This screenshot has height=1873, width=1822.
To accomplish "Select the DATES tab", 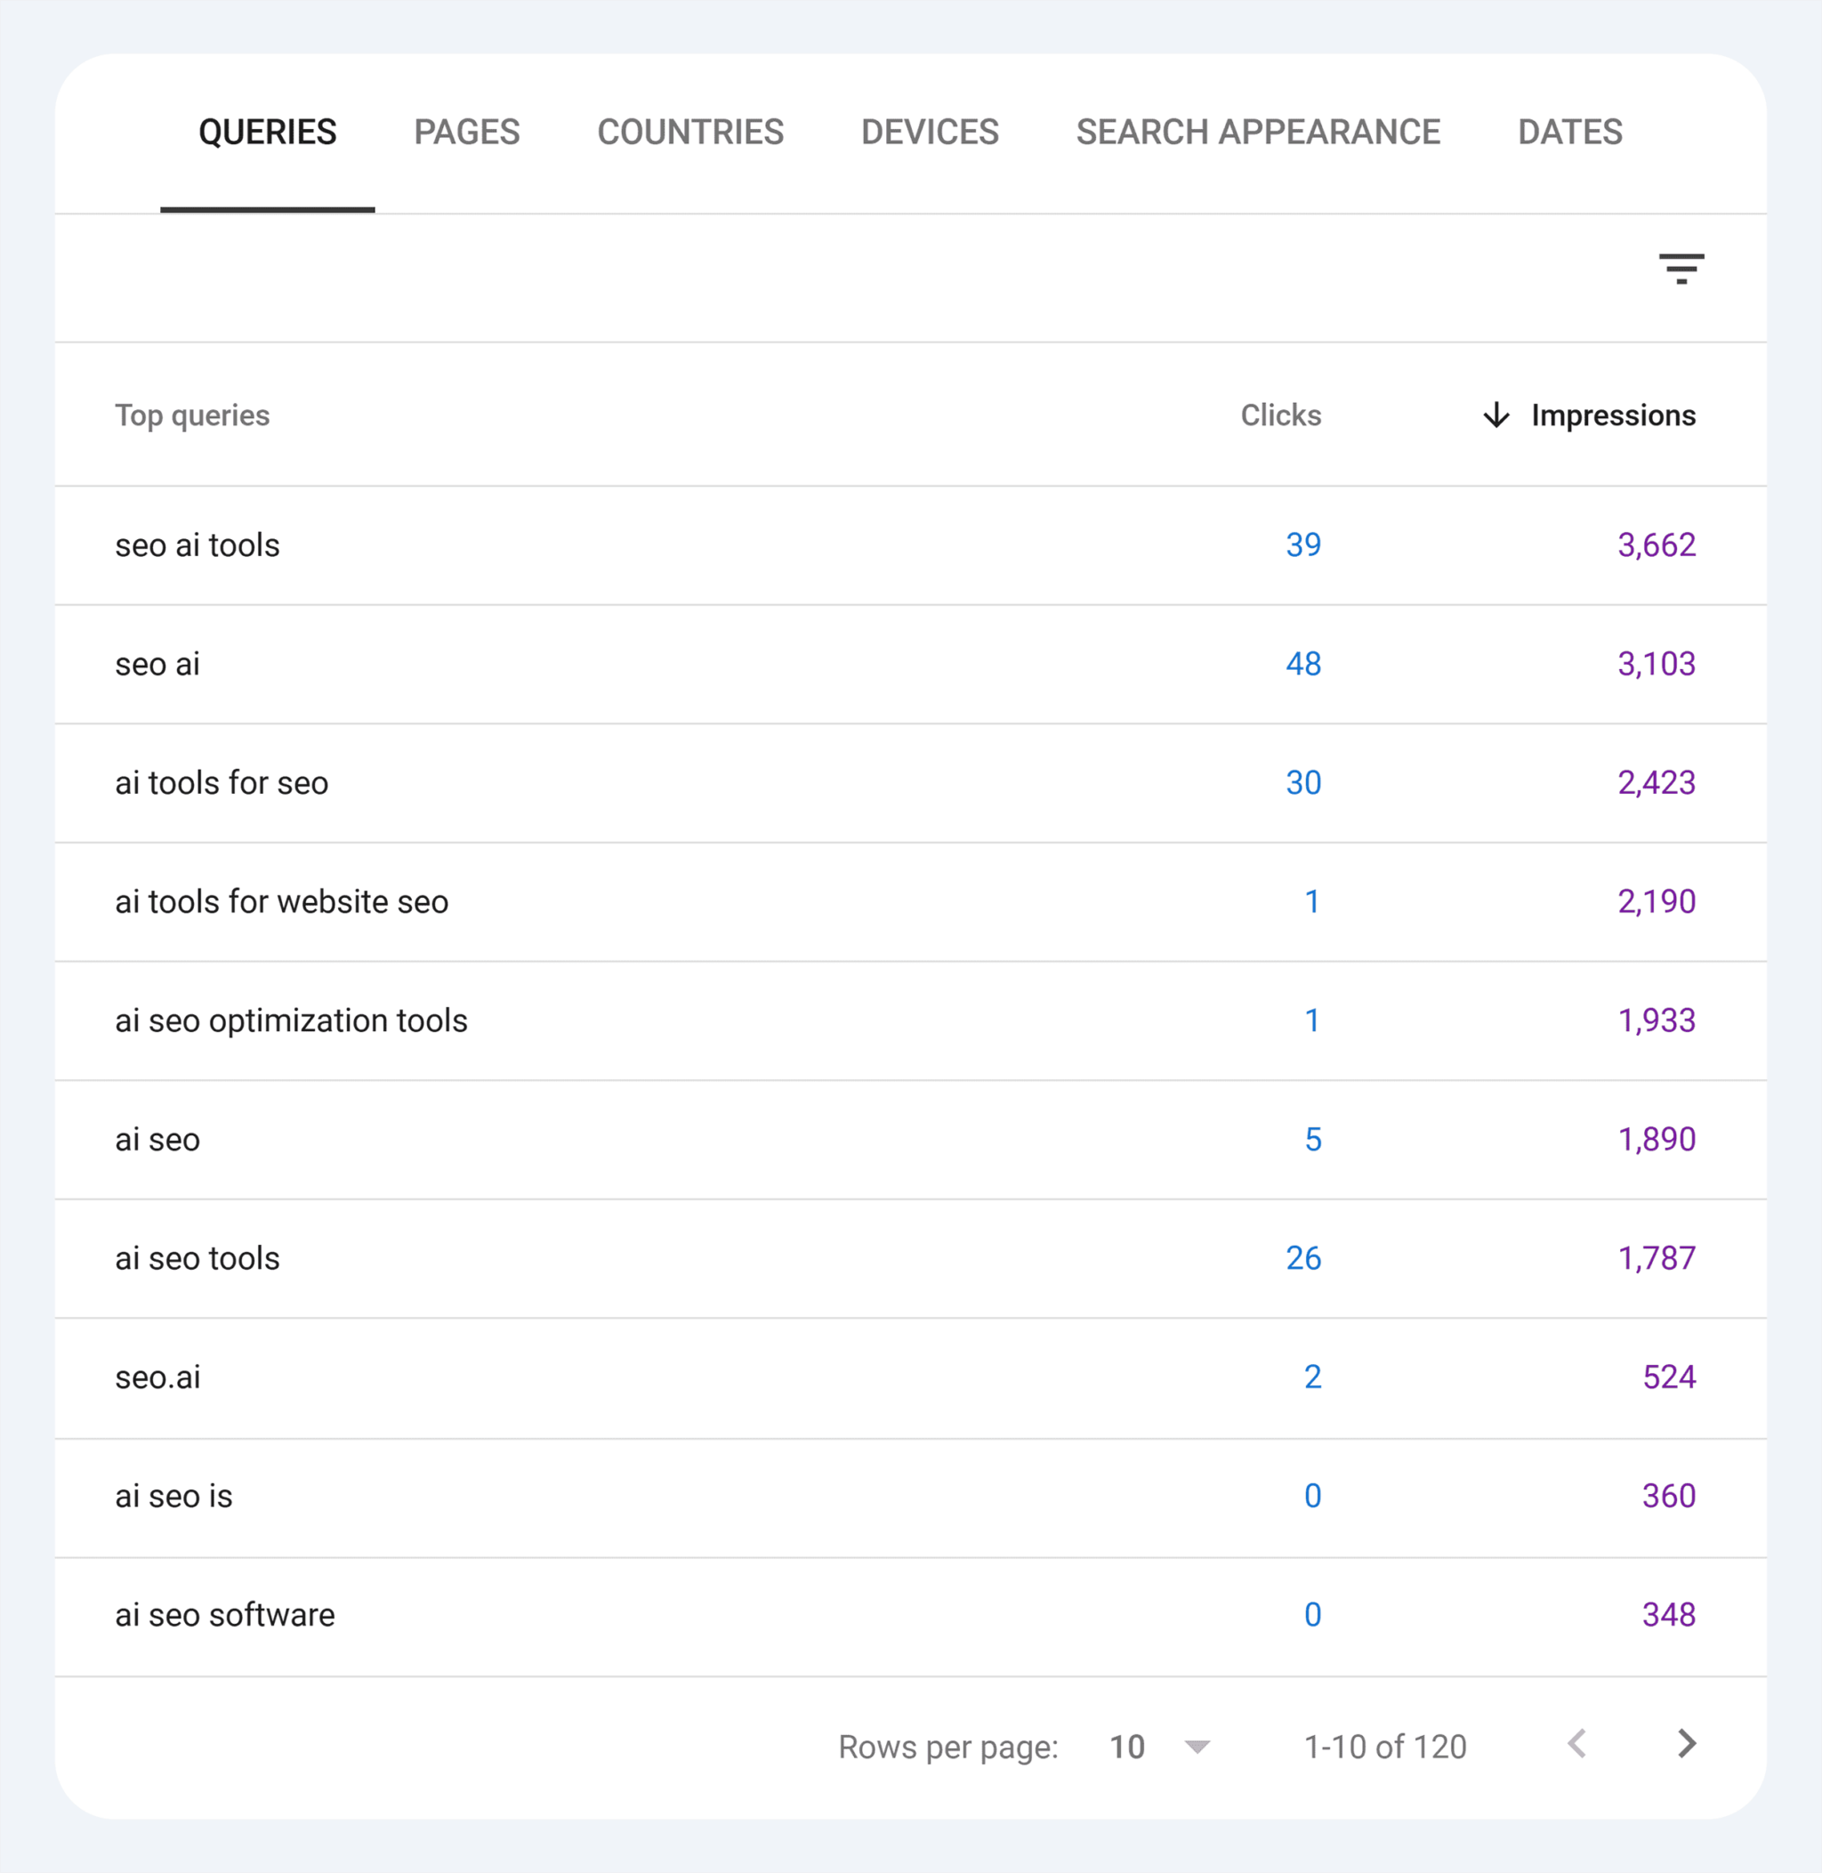I will pyautogui.click(x=1569, y=132).
